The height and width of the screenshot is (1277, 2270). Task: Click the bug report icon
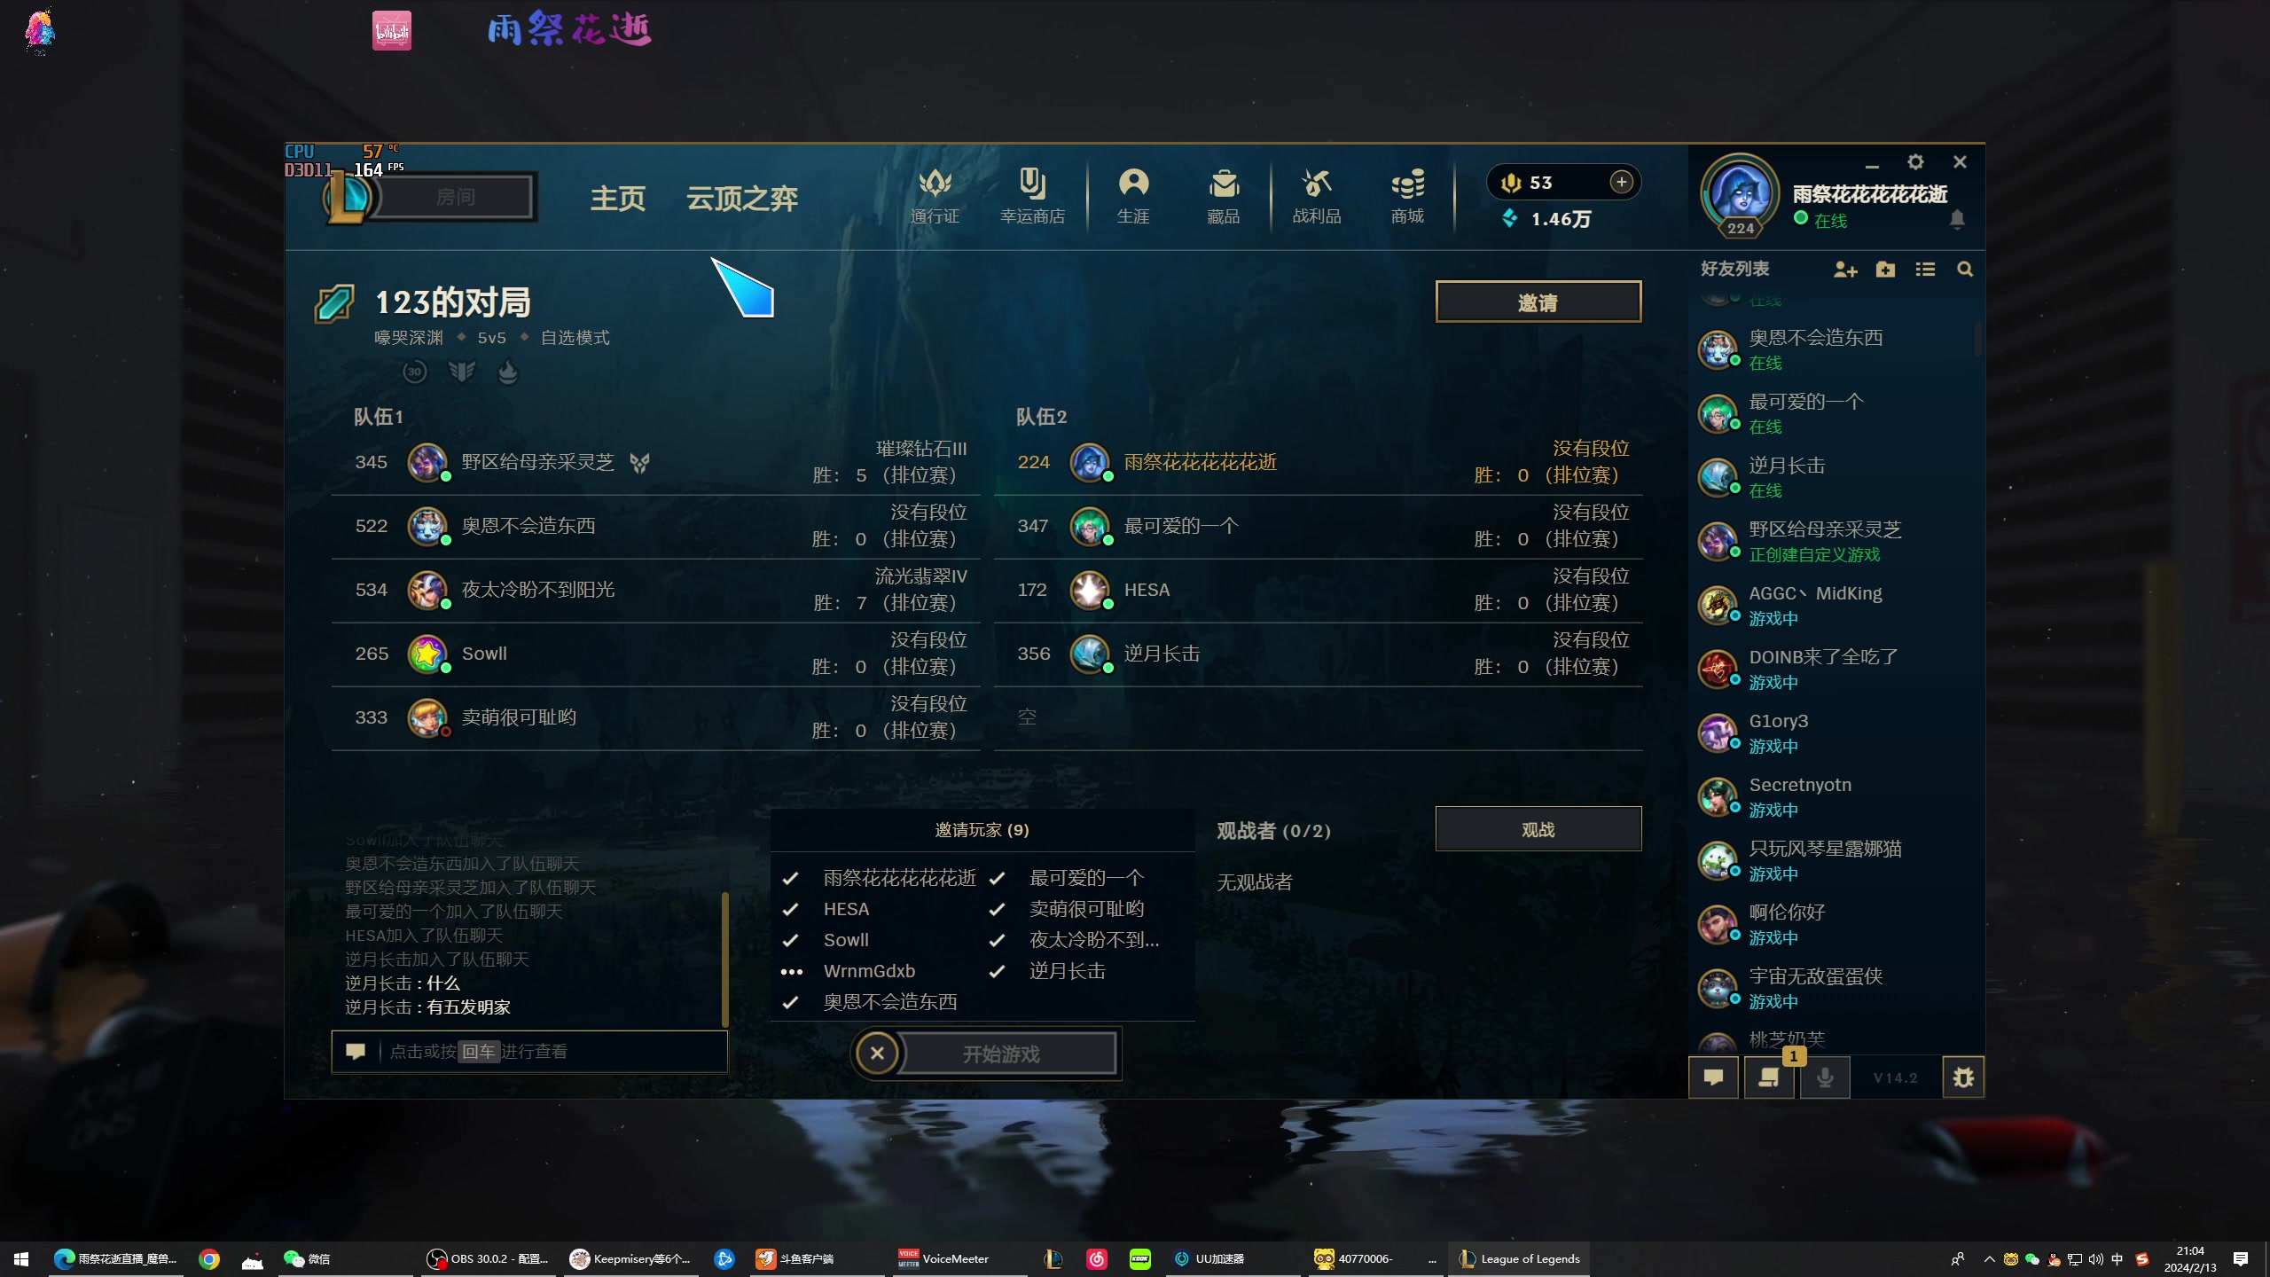click(x=1963, y=1077)
